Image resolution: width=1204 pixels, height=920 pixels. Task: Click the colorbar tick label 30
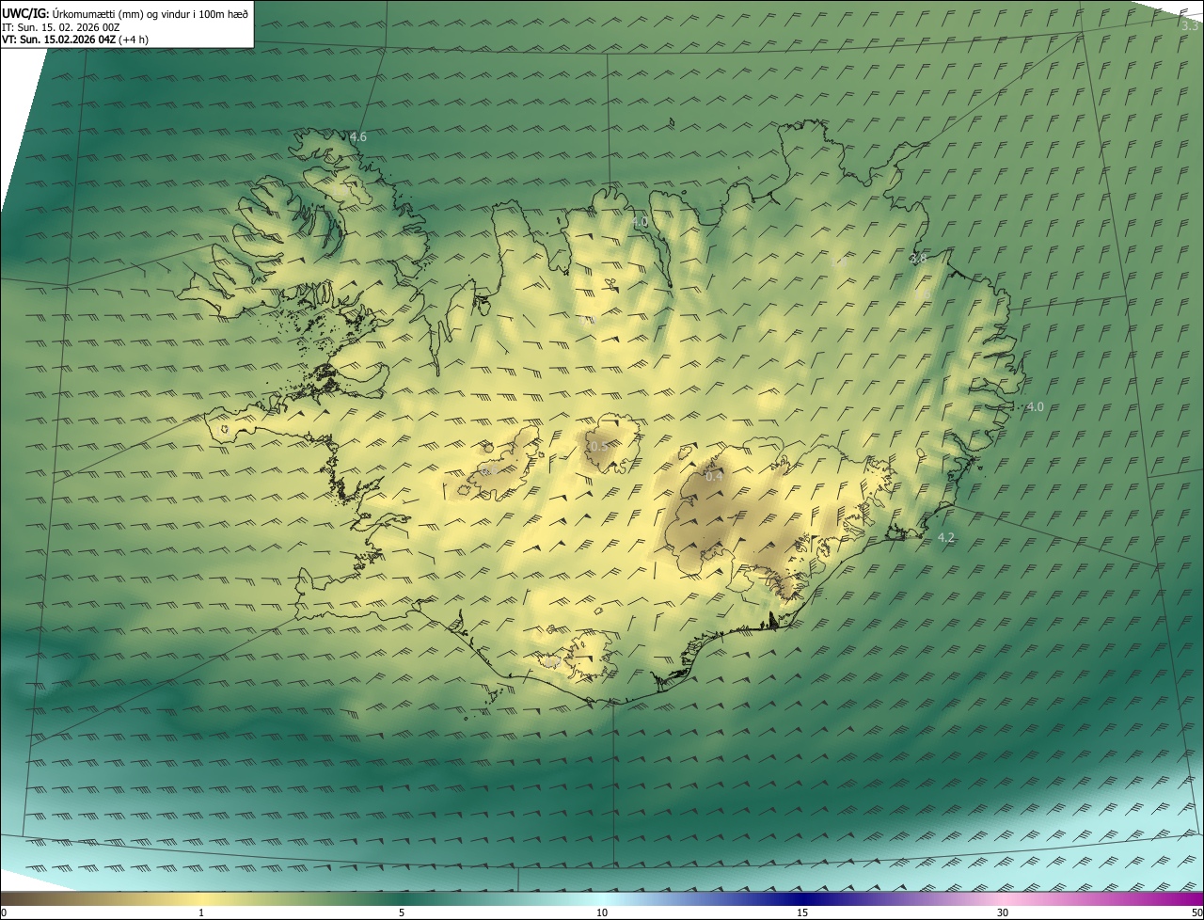(x=1003, y=912)
